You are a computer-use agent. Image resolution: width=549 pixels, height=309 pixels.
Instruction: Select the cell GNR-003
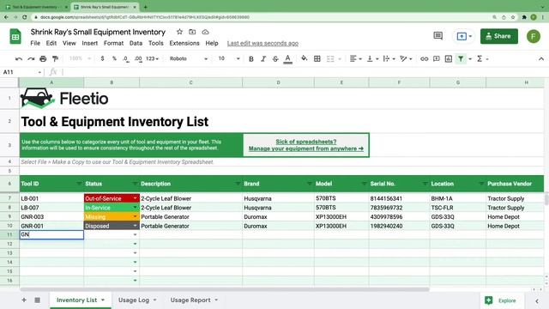click(x=51, y=216)
